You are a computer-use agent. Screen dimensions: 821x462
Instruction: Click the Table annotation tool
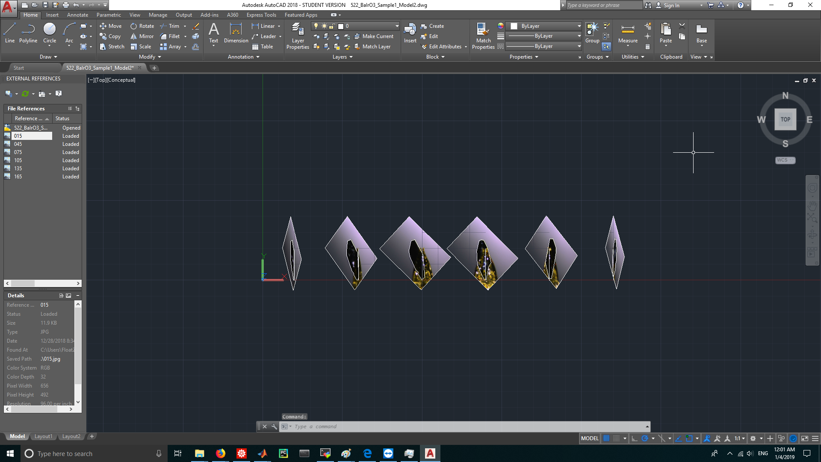pos(263,47)
